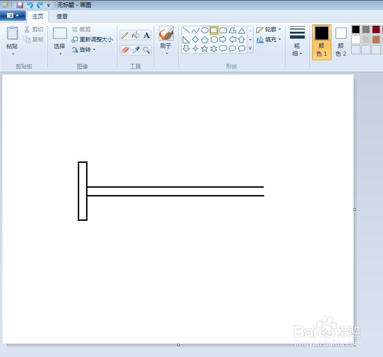Image resolution: width=383 pixels, height=357 pixels.
Task: Click the Undo arrow in title bar
Action: [x=30, y=5]
